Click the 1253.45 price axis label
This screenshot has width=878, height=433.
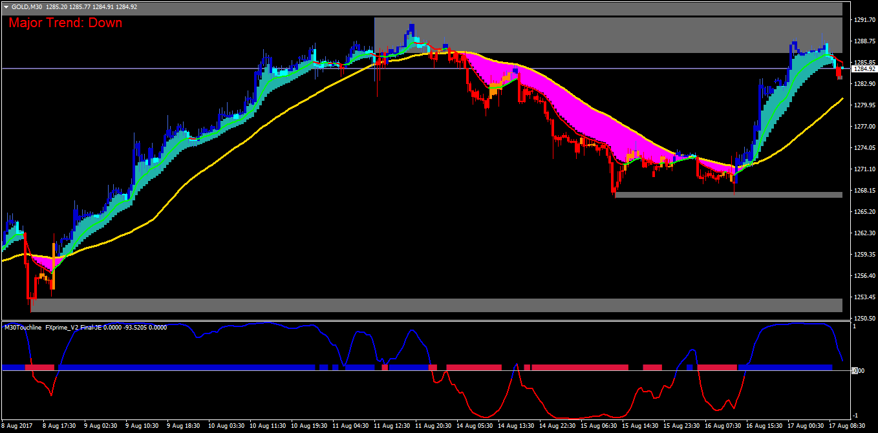coord(864,297)
